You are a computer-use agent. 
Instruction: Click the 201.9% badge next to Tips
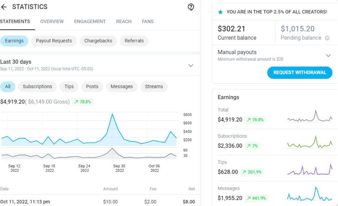[252, 172]
